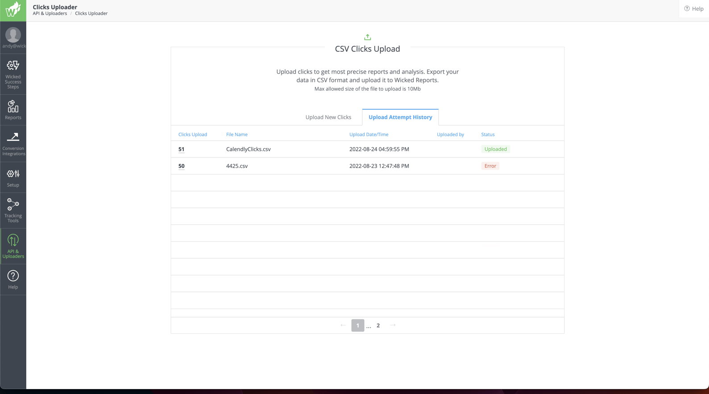709x394 pixels.
Task: Go to the next page arrow
Action: pos(393,325)
